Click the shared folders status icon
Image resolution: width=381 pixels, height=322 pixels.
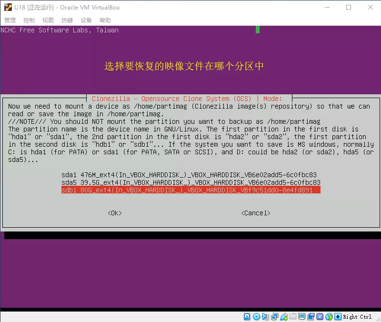click(293, 316)
